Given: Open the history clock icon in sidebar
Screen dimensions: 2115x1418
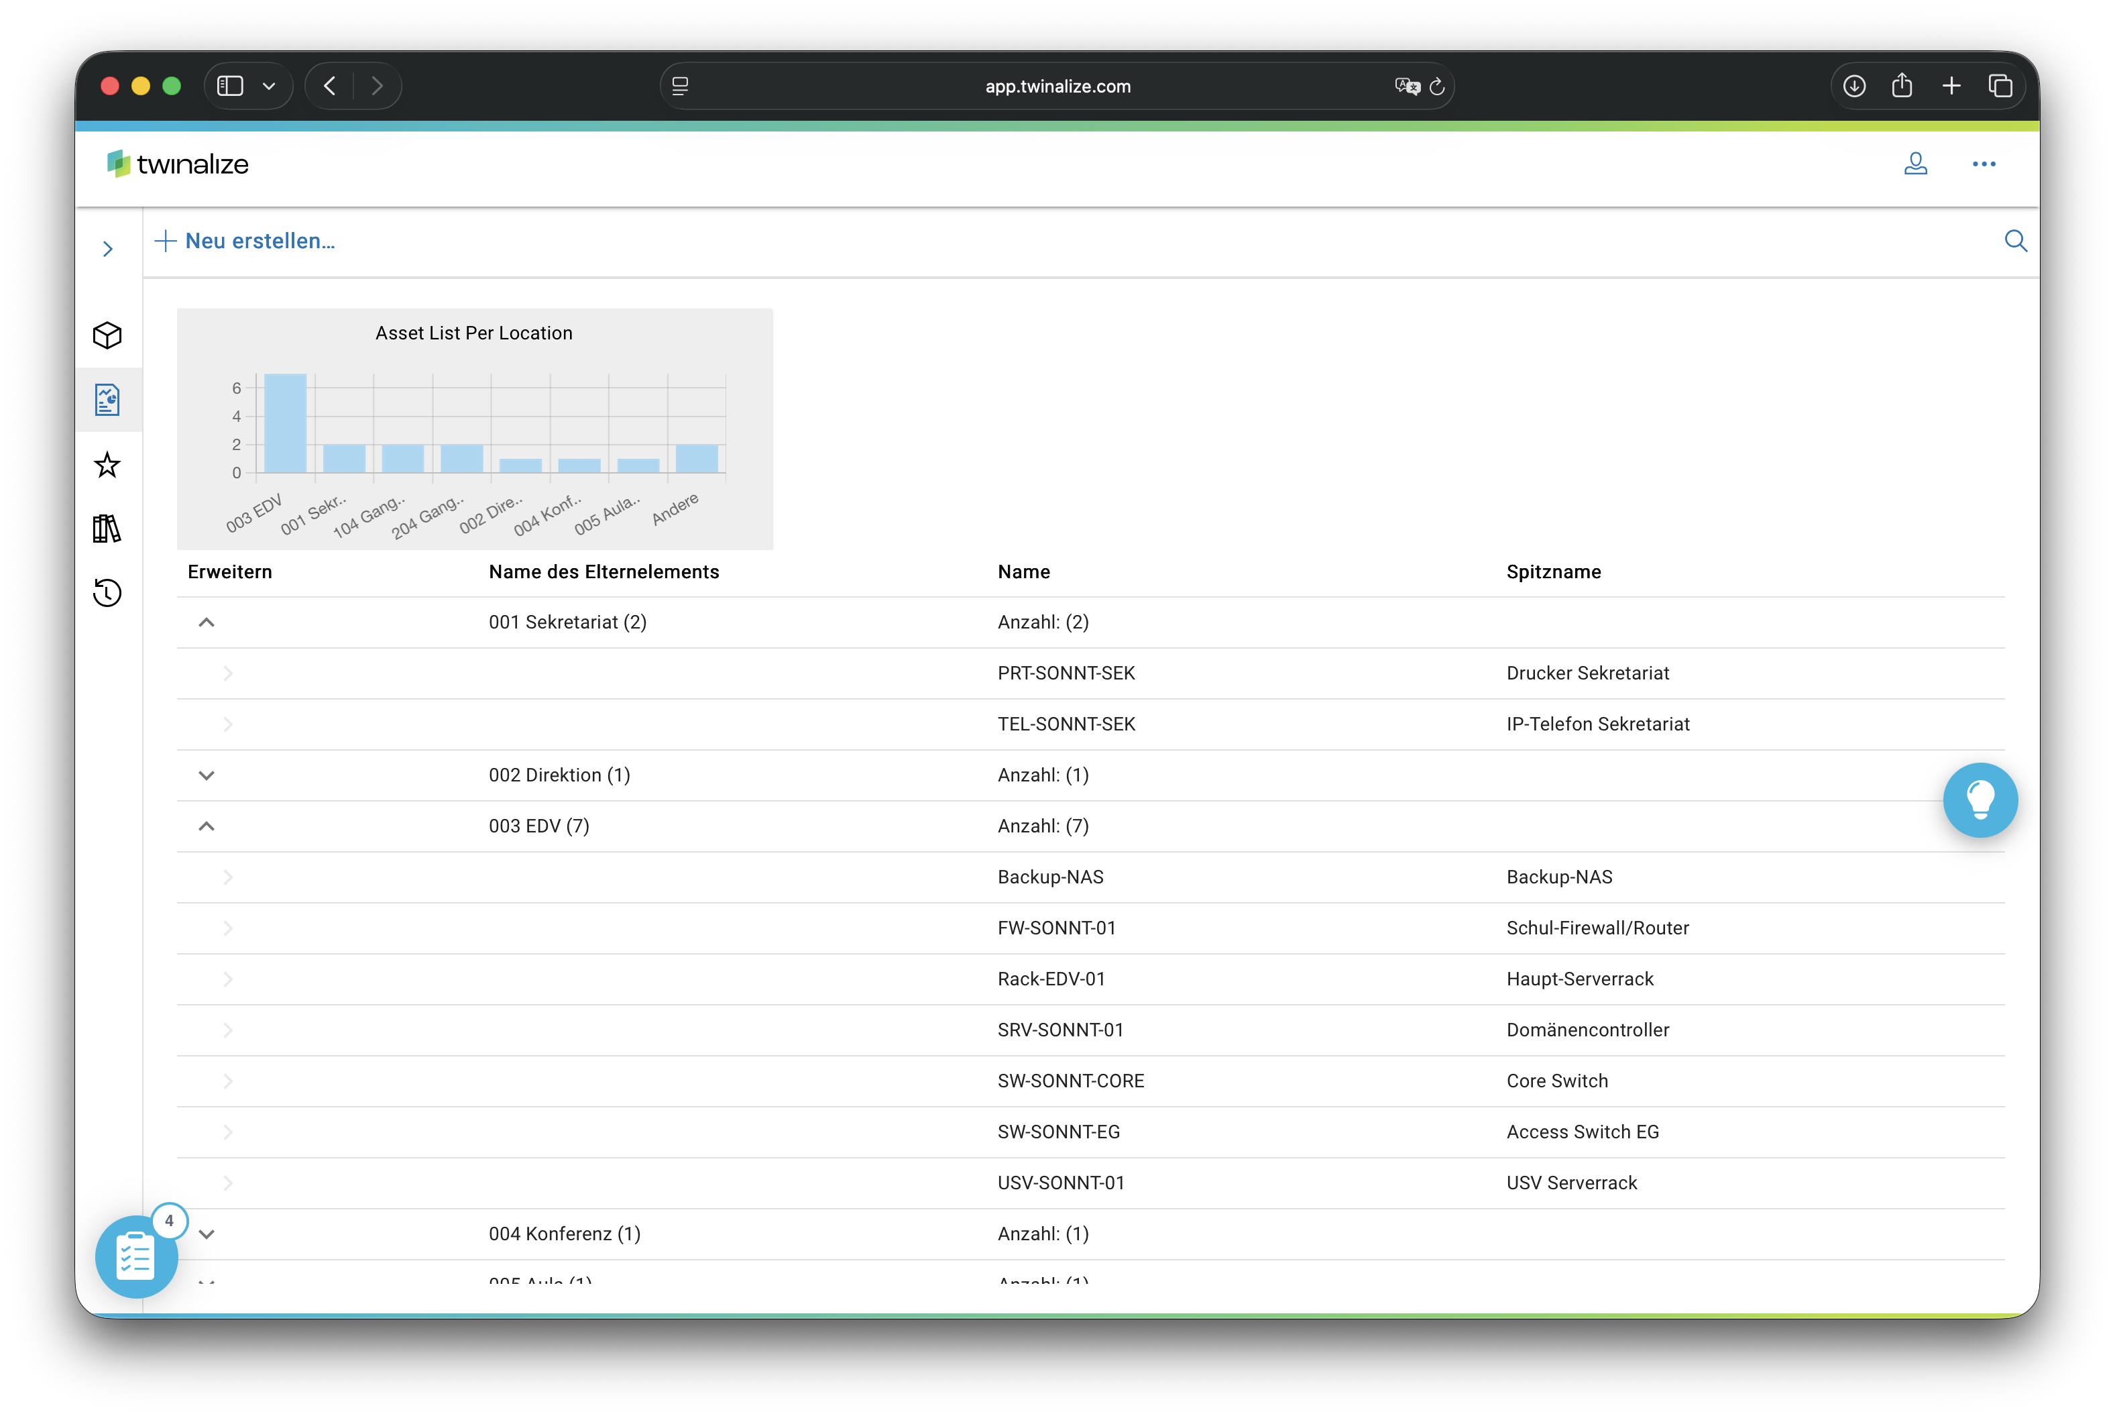Looking at the screenshot, I should 107,593.
